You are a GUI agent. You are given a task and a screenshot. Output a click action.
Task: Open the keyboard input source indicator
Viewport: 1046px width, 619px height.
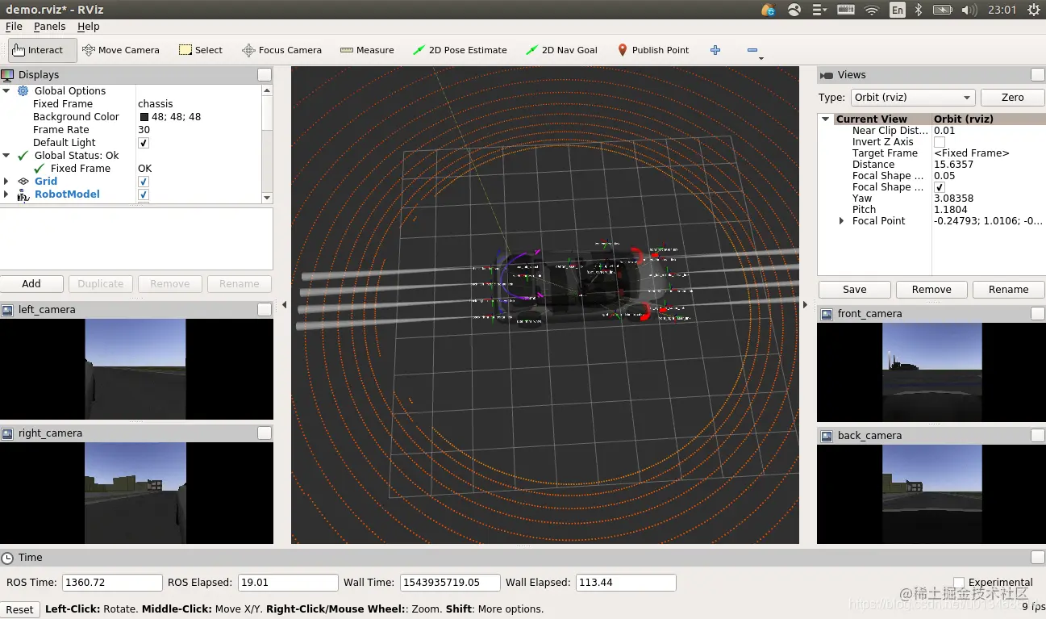(898, 10)
